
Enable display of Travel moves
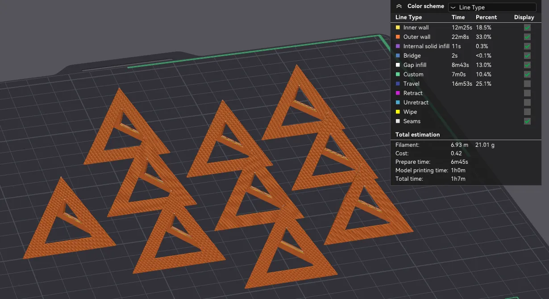pyautogui.click(x=527, y=84)
